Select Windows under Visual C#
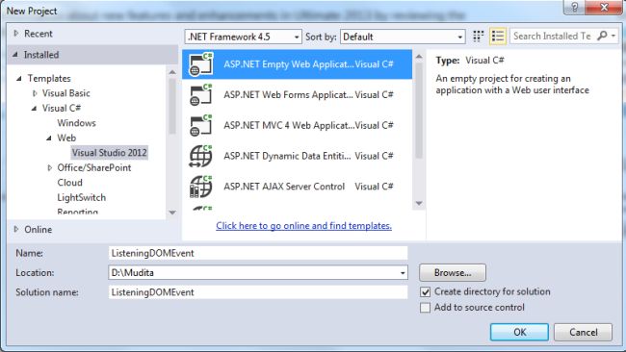 (76, 123)
